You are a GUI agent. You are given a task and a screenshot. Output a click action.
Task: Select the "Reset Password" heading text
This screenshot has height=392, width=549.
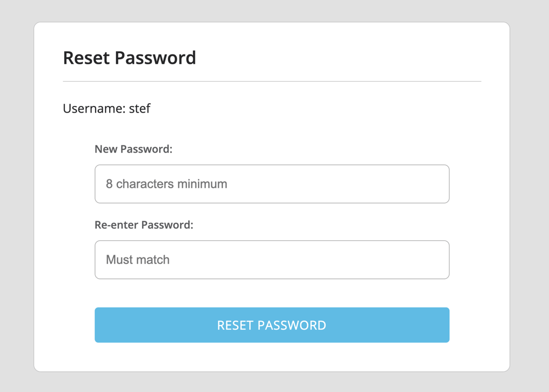click(130, 58)
